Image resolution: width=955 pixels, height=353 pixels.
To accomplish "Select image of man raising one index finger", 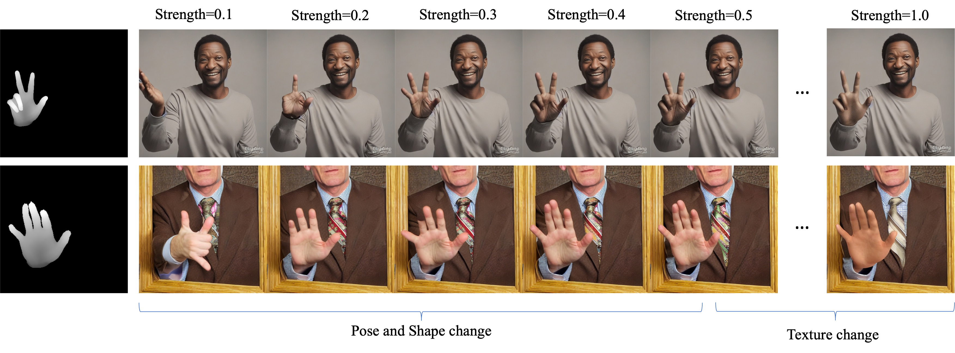I will click(x=331, y=93).
